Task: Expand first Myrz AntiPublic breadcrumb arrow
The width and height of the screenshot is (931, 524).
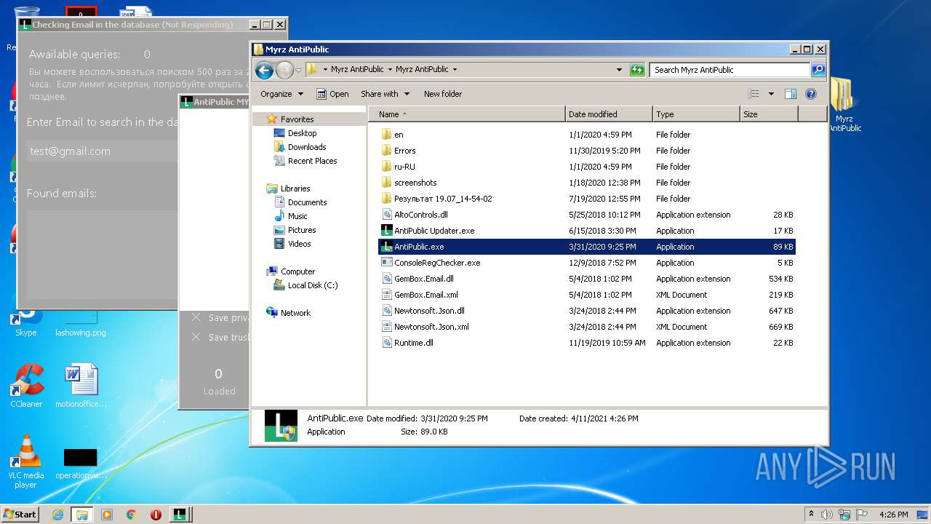Action: click(390, 70)
